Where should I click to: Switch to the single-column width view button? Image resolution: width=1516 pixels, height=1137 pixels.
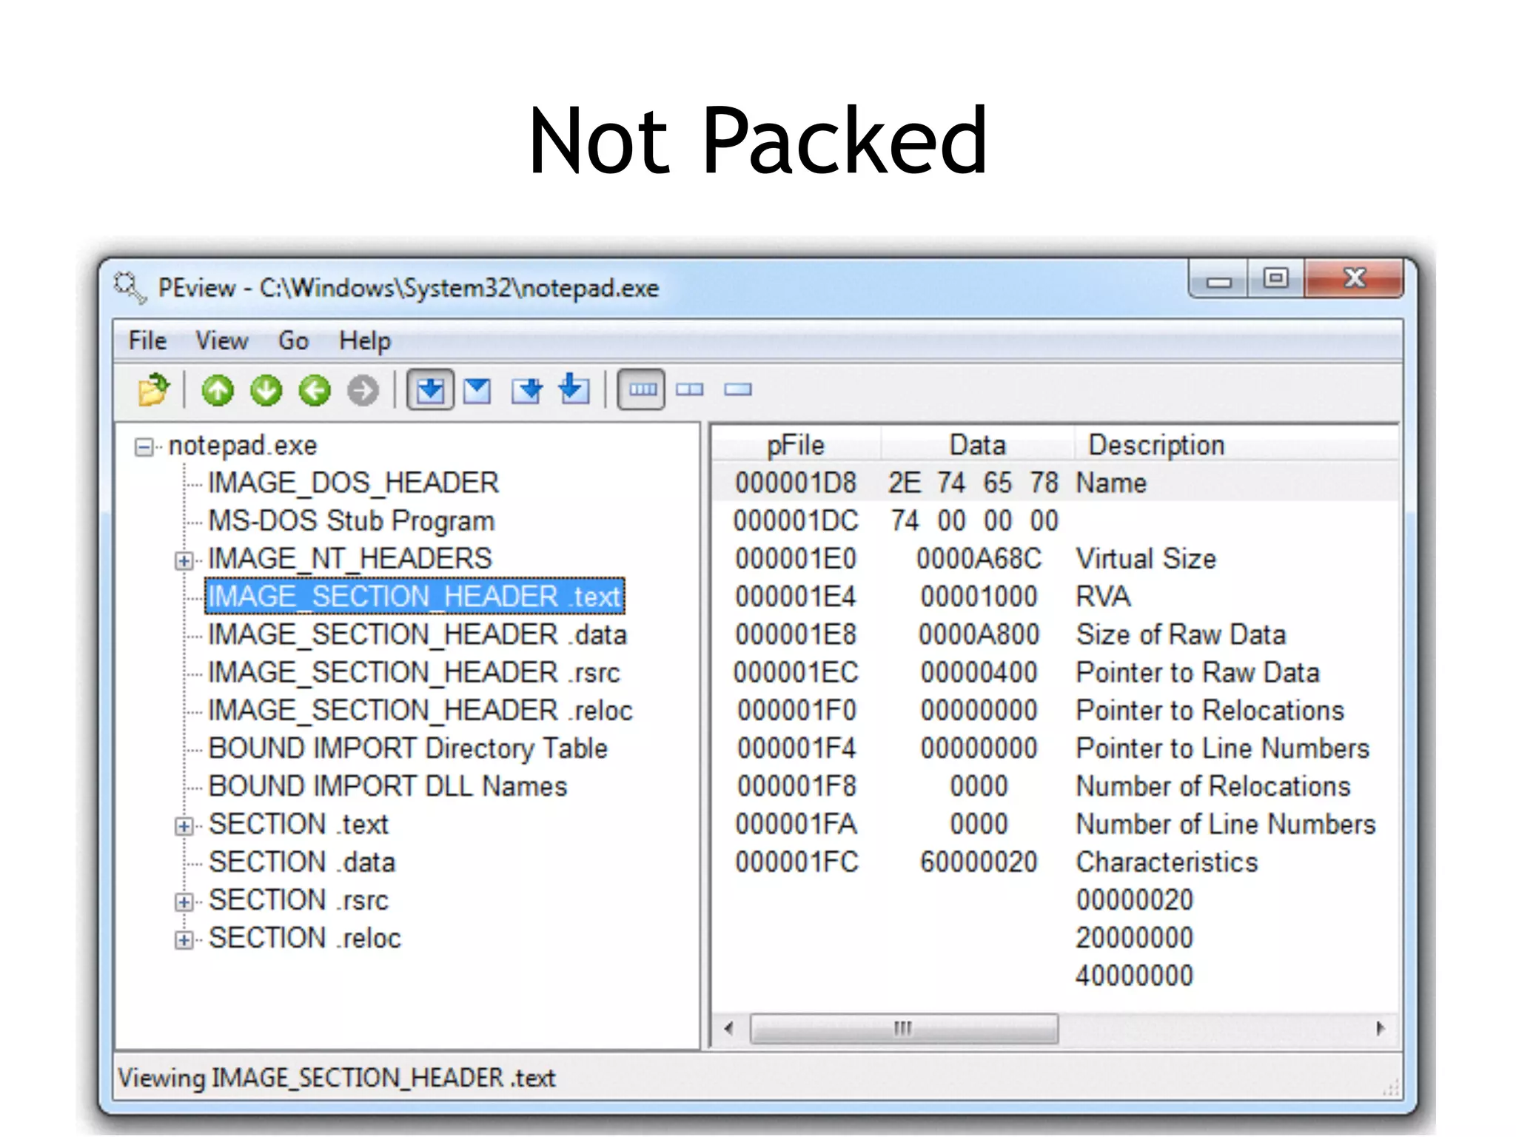click(x=737, y=389)
